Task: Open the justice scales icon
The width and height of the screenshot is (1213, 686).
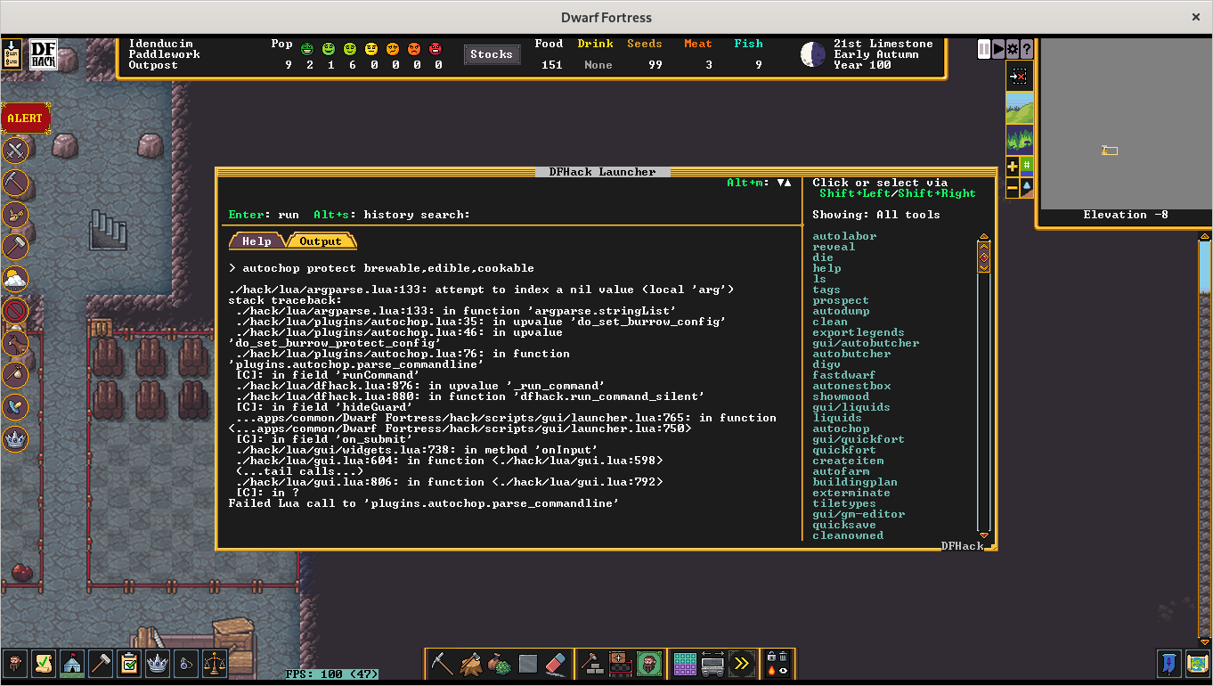Action: pyautogui.click(x=215, y=663)
